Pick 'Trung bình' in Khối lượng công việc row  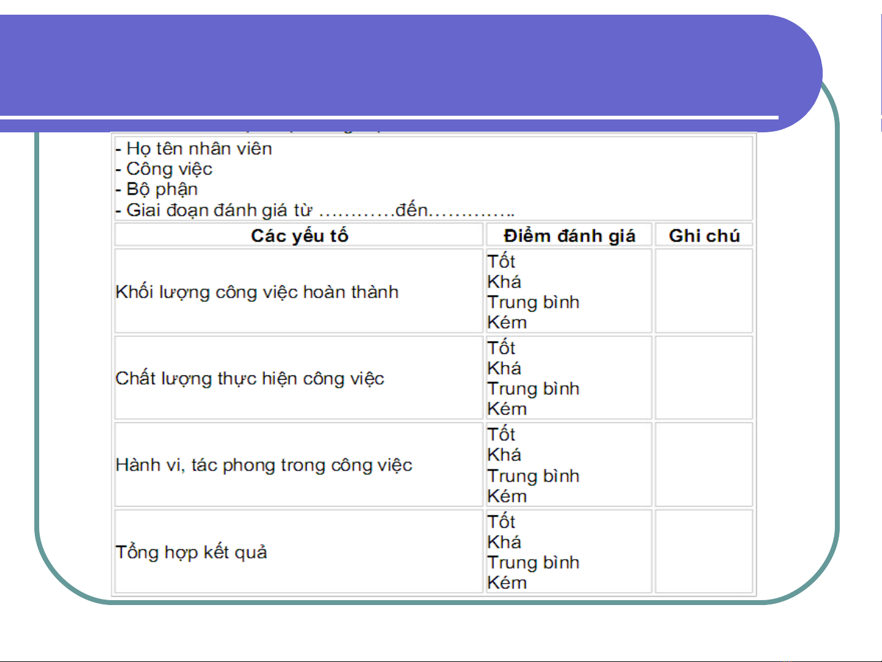(x=533, y=302)
